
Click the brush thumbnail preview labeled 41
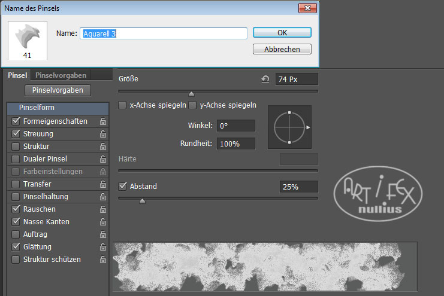(28, 40)
